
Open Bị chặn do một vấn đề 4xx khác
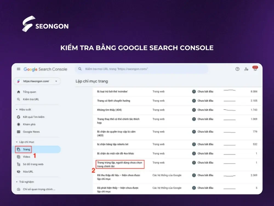click(116, 154)
